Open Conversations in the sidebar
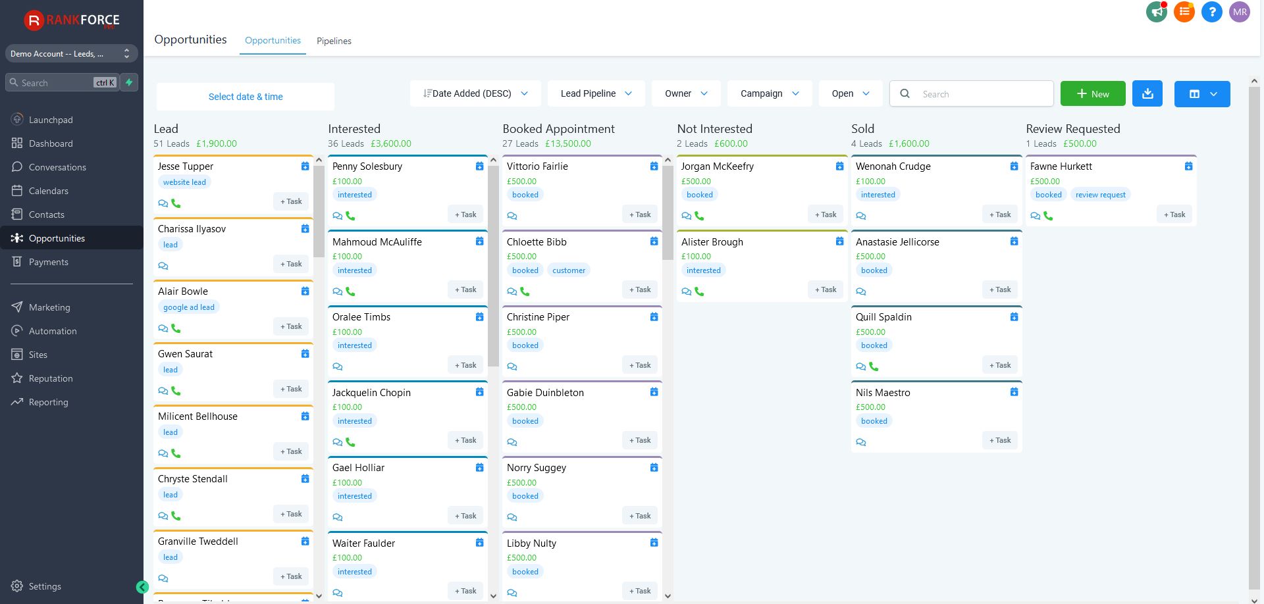This screenshot has height=604, width=1264. [x=57, y=167]
